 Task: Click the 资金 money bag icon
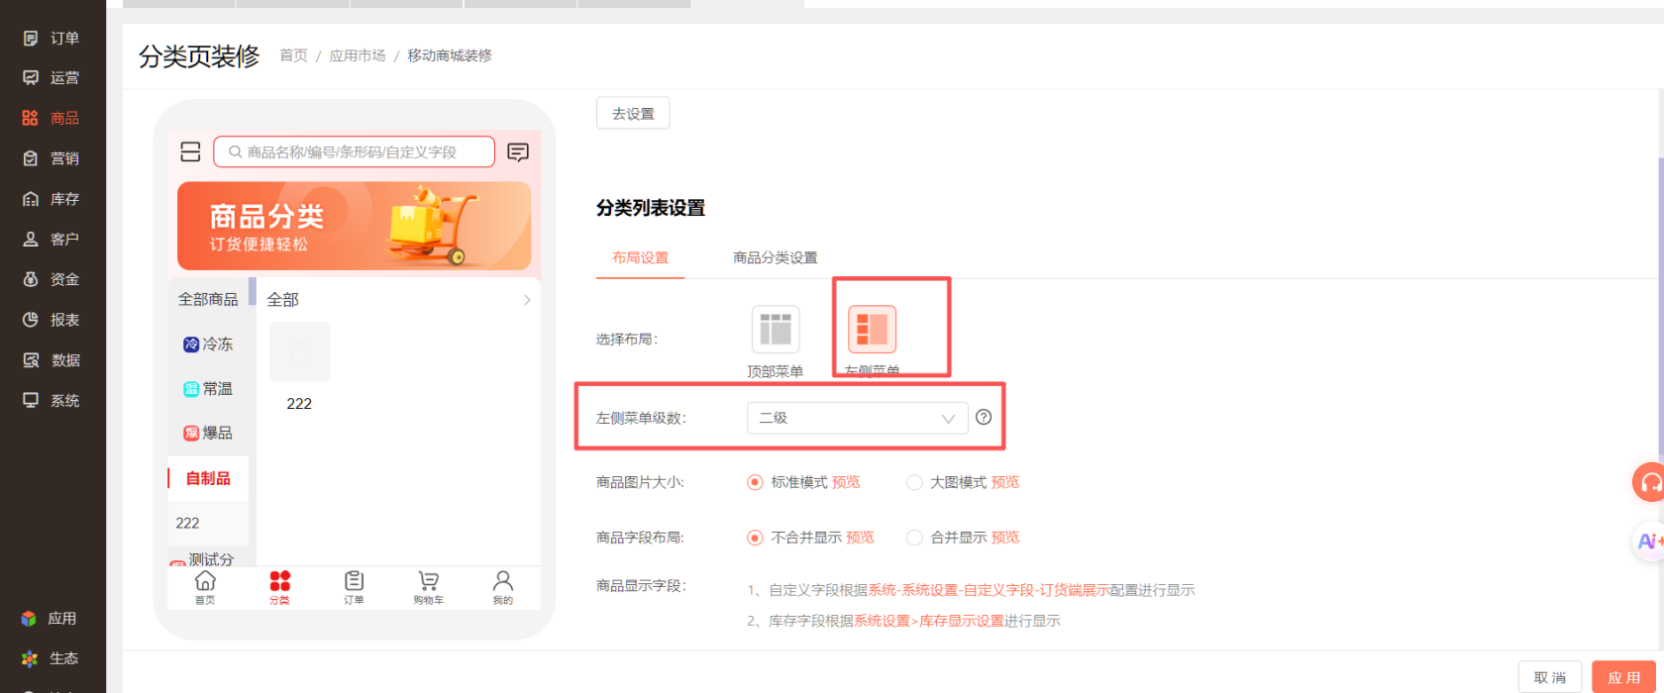pyautogui.click(x=31, y=279)
